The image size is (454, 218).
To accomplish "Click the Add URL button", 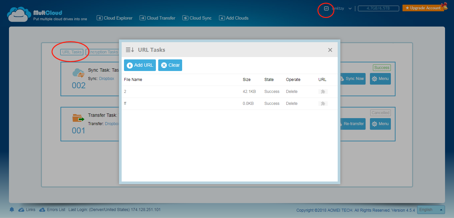I will click(140, 65).
